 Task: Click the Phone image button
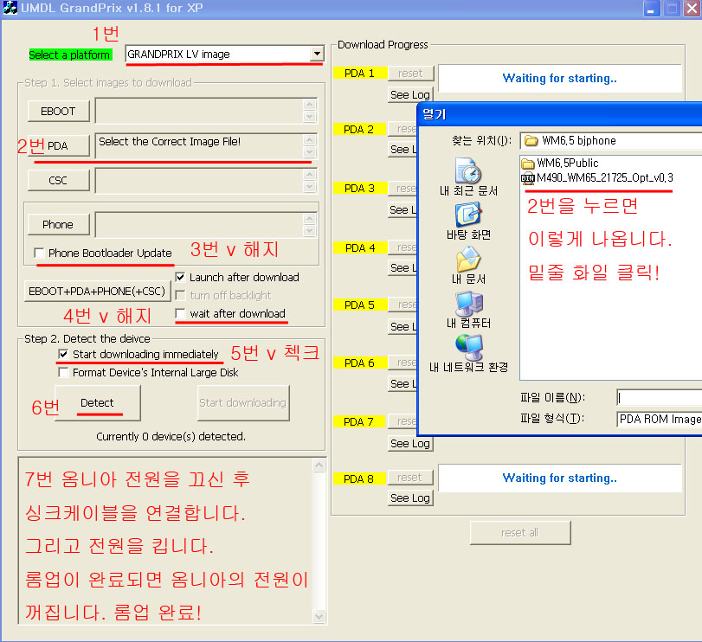tap(58, 224)
